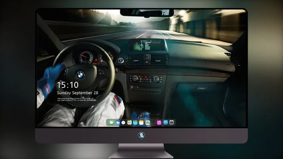
Task: Click the rearview mirror in wallpaper
Action: coord(147,13)
